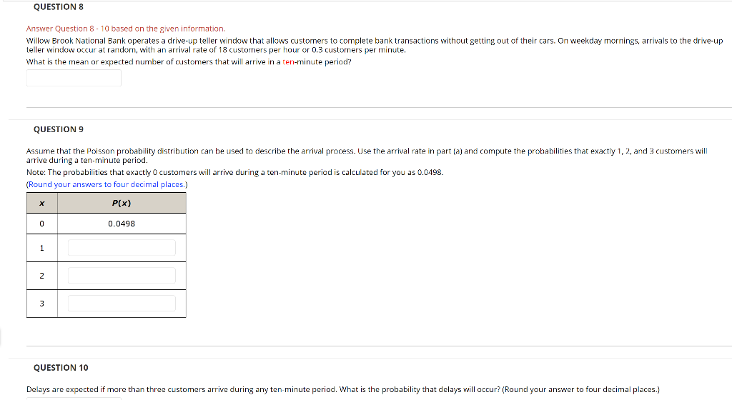Click the red word 'ten' in Question 8
732x400 pixels.
[288, 62]
